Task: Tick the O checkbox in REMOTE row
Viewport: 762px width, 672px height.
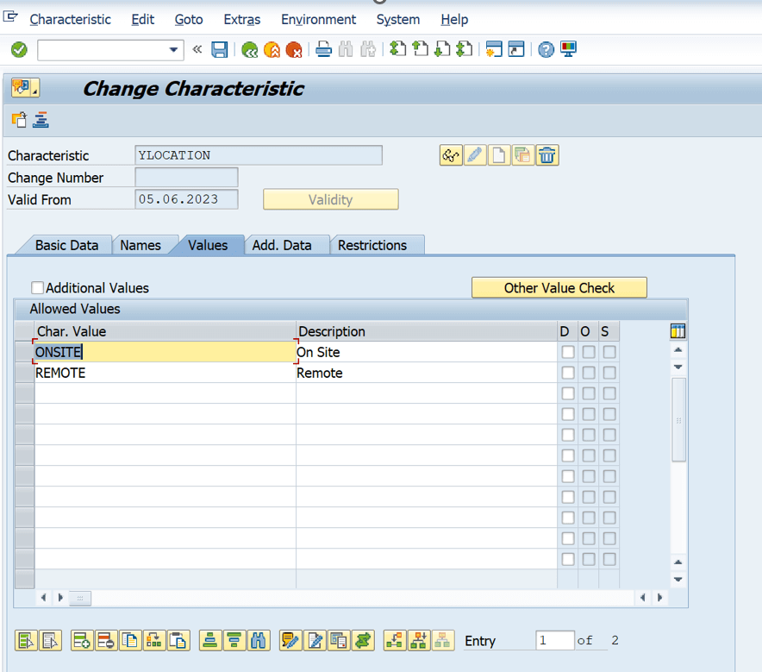Action: (589, 373)
